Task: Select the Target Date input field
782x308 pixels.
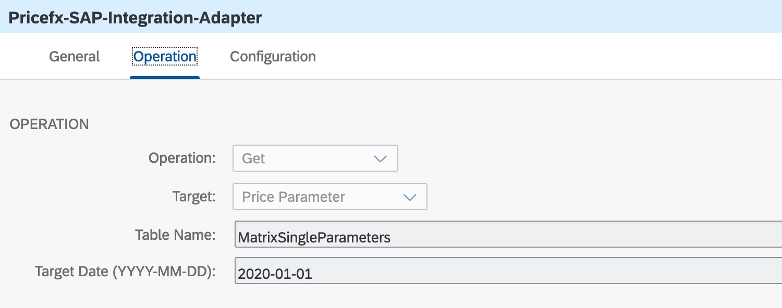Action: [x=469, y=272]
